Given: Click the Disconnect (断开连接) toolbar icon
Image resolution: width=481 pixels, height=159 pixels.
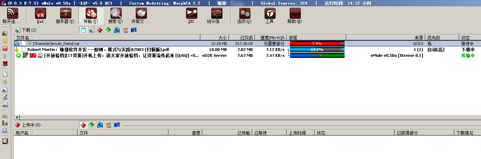Looking at the screenshot, I should point(12,16).
